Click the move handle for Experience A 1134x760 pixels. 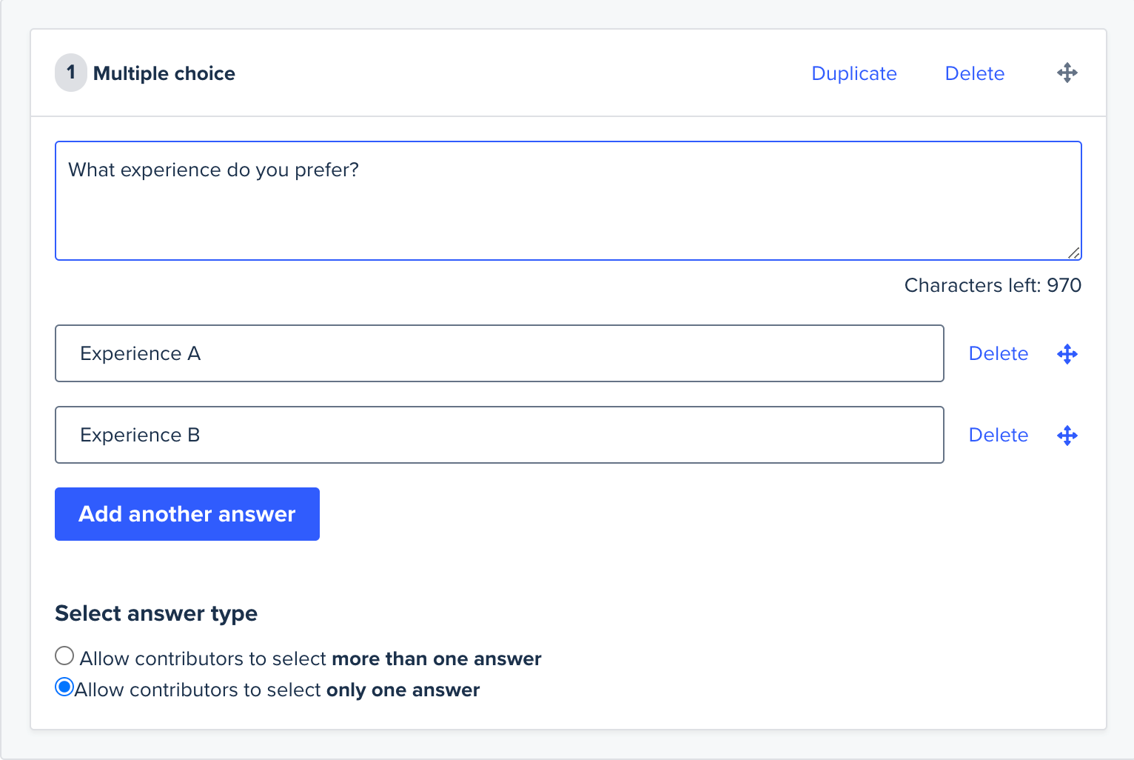coord(1067,354)
